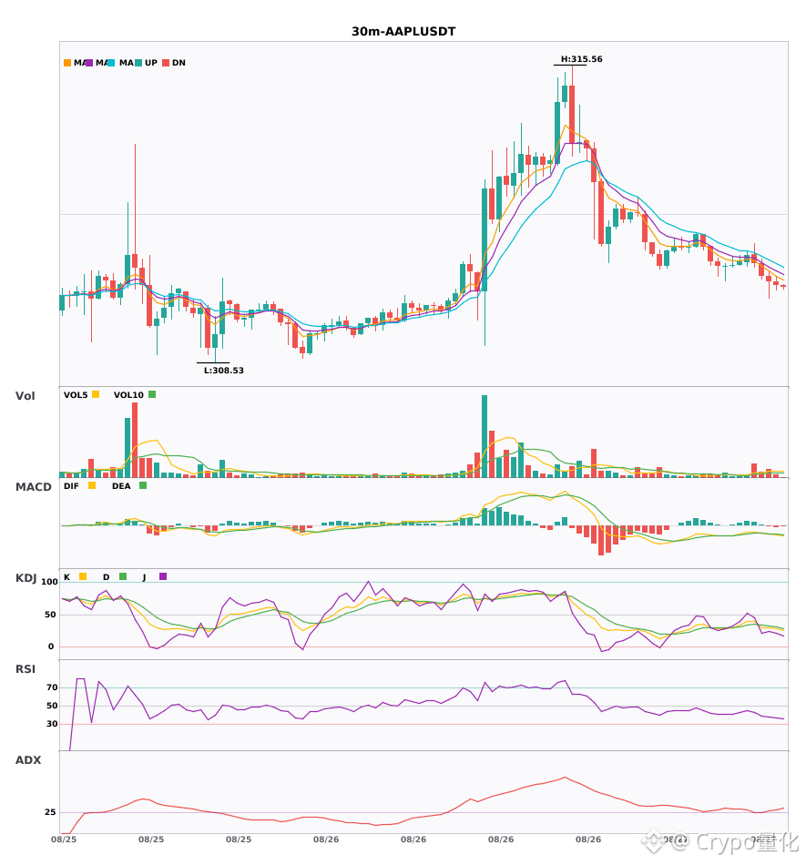The height and width of the screenshot is (865, 806).
Task: Click the KDJ axis value 100
Action: (50, 582)
